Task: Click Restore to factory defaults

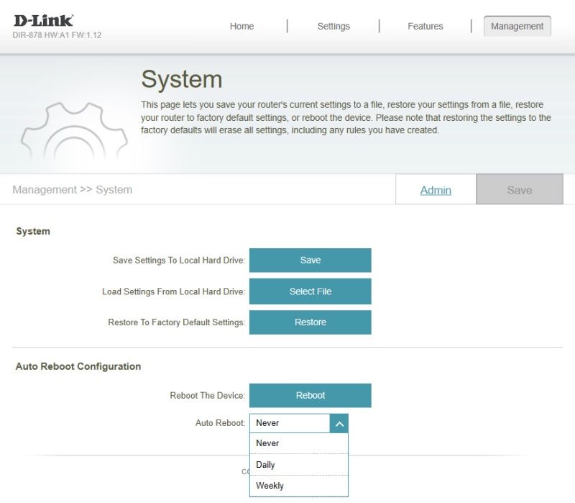Action: 310,322
